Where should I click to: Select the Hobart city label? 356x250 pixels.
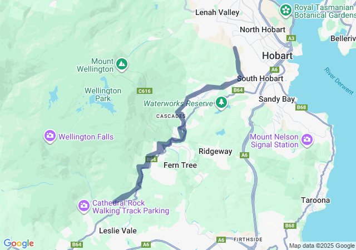(277, 56)
